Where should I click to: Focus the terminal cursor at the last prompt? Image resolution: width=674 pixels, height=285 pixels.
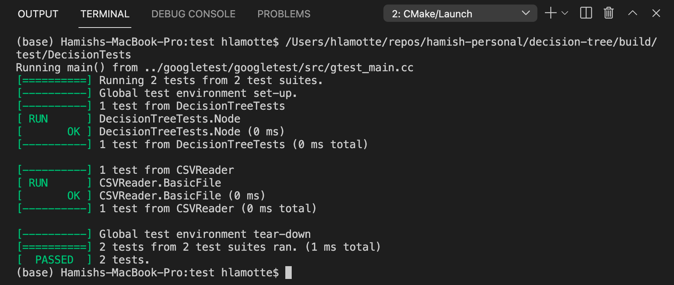[x=288, y=273]
